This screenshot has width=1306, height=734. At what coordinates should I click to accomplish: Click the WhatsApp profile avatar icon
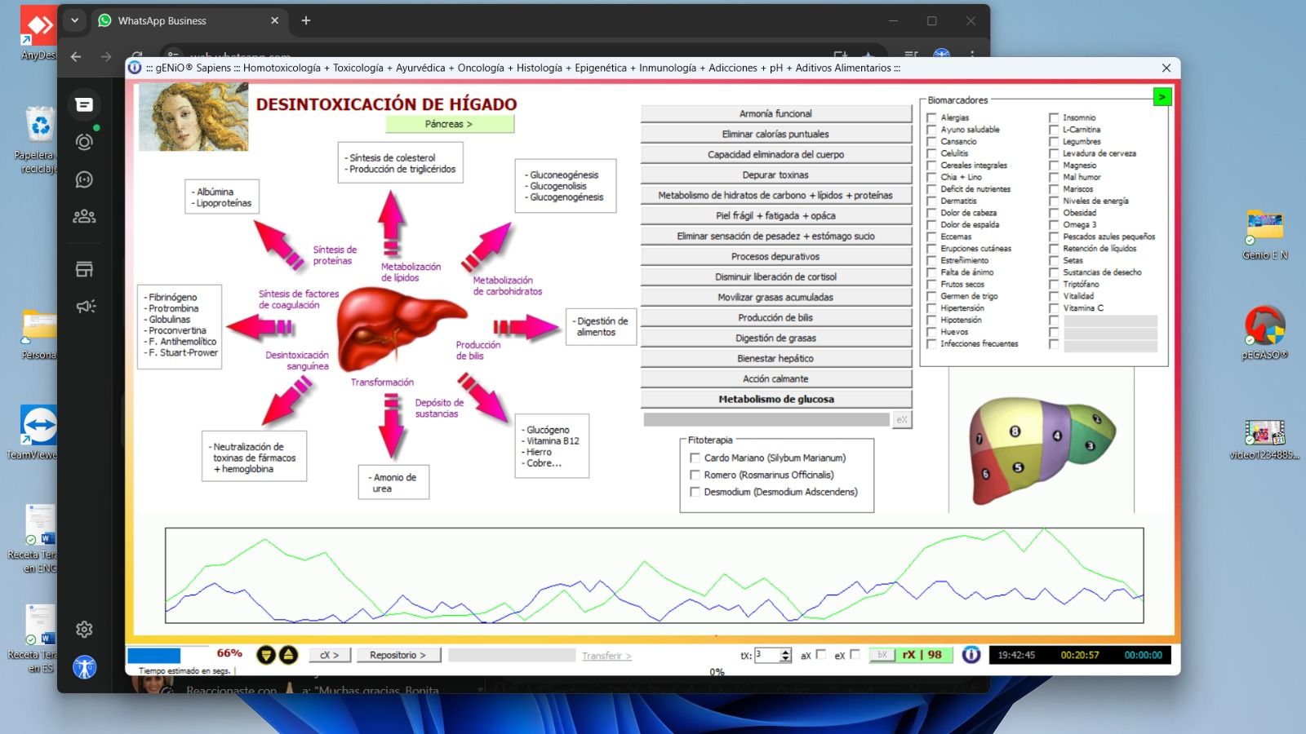pos(84,667)
